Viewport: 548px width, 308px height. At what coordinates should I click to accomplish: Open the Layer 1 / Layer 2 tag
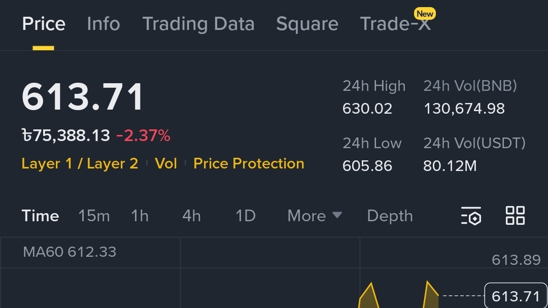tap(80, 163)
